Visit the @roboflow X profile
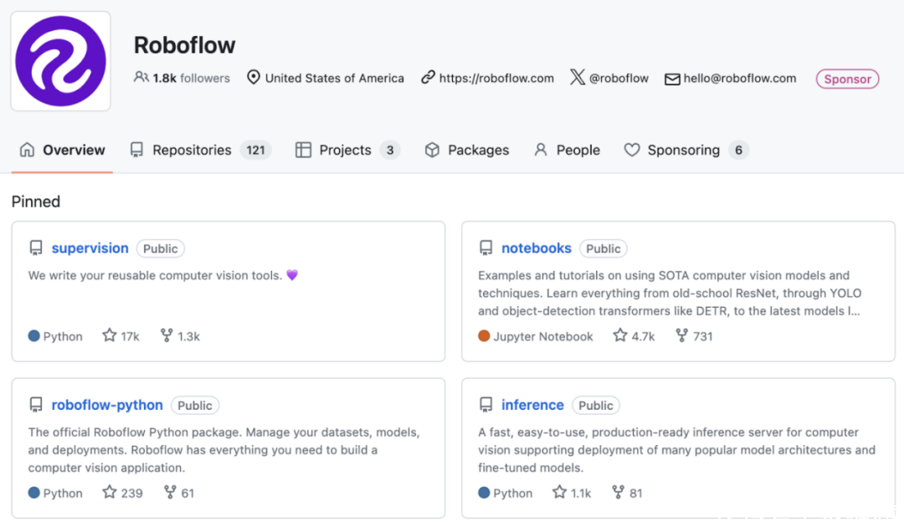 coord(618,78)
